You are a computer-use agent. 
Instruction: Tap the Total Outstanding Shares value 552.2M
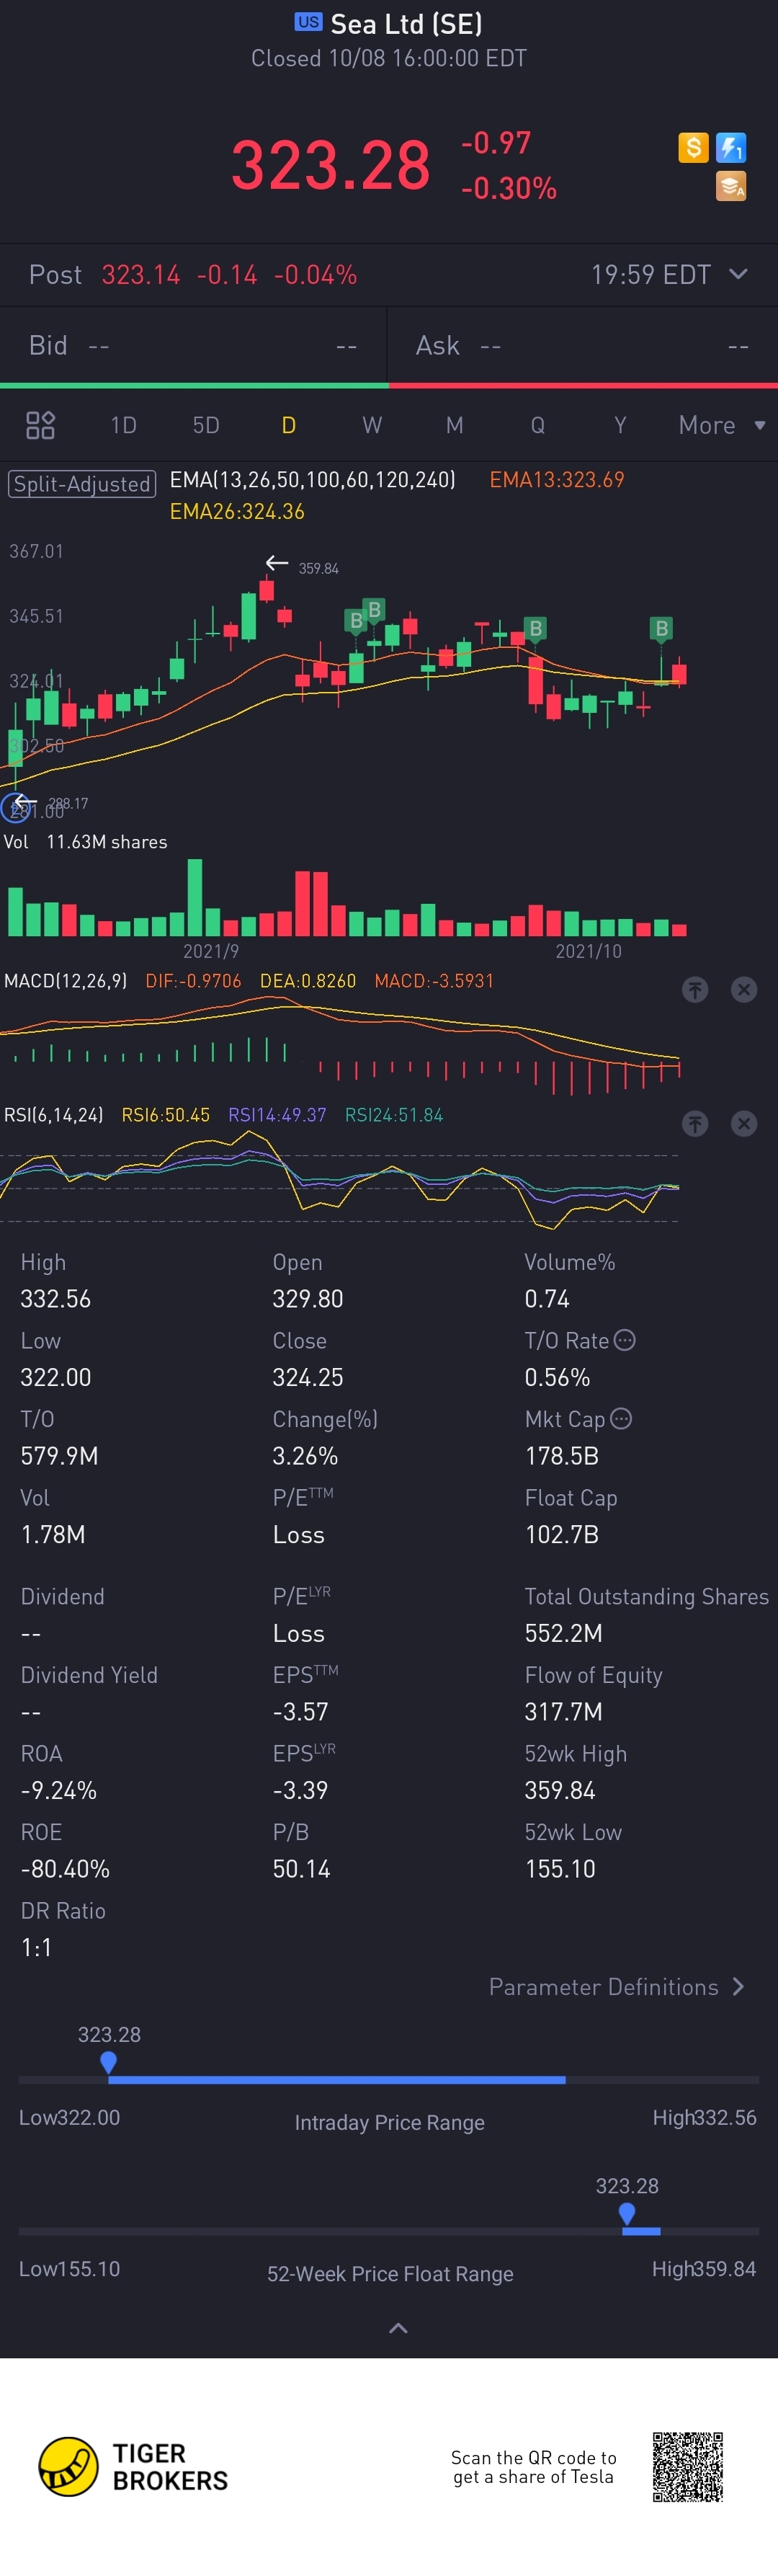[x=564, y=1633]
